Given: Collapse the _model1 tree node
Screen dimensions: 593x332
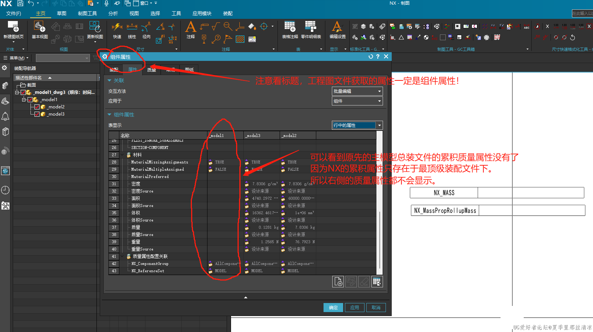Looking at the screenshot, I should coord(24,100).
